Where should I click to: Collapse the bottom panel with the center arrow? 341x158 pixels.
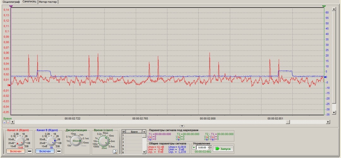(x=182, y=126)
